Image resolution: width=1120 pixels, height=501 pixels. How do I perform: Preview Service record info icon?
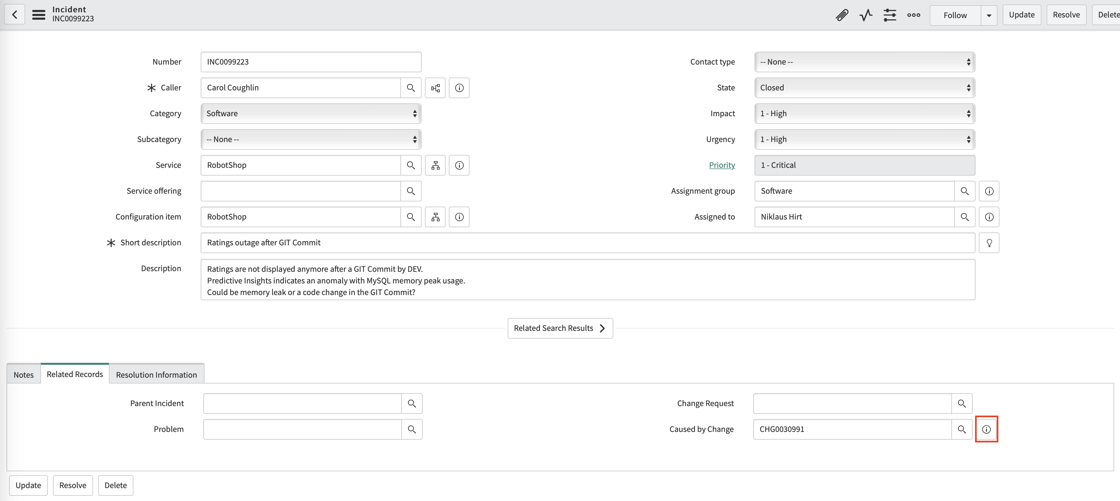click(459, 165)
